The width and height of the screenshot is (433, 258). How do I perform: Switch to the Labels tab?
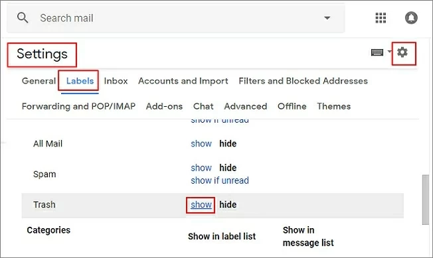[x=80, y=81]
